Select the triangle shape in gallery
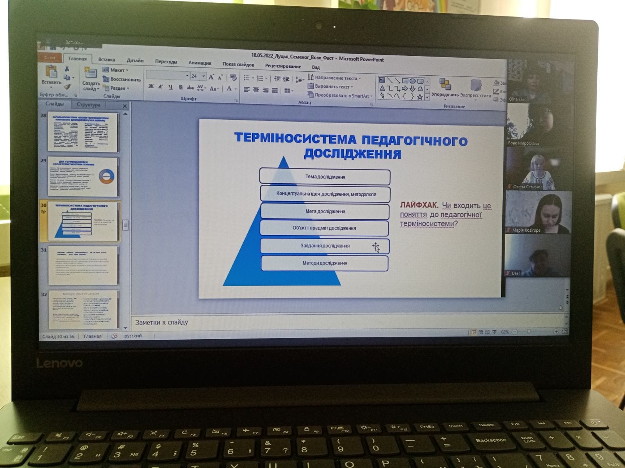This screenshot has width=625, height=468. pos(382,88)
